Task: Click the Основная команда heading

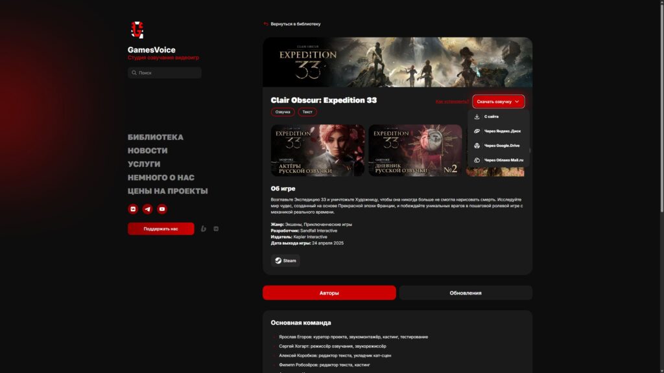Action: tap(301, 322)
